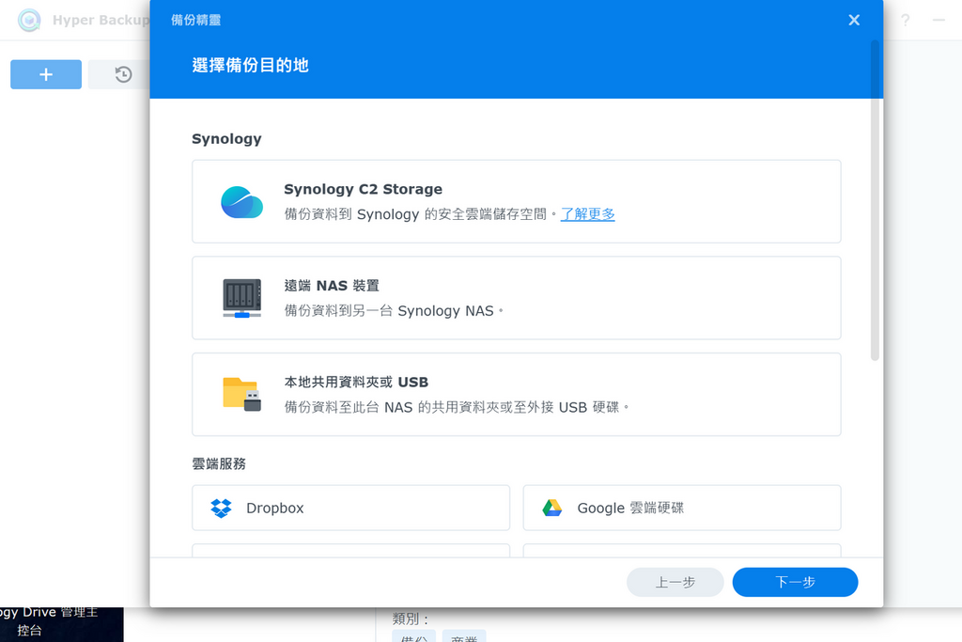Open the 了解更多 link
Viewport: 962px width, 642px height.
[x=588, y=214]
